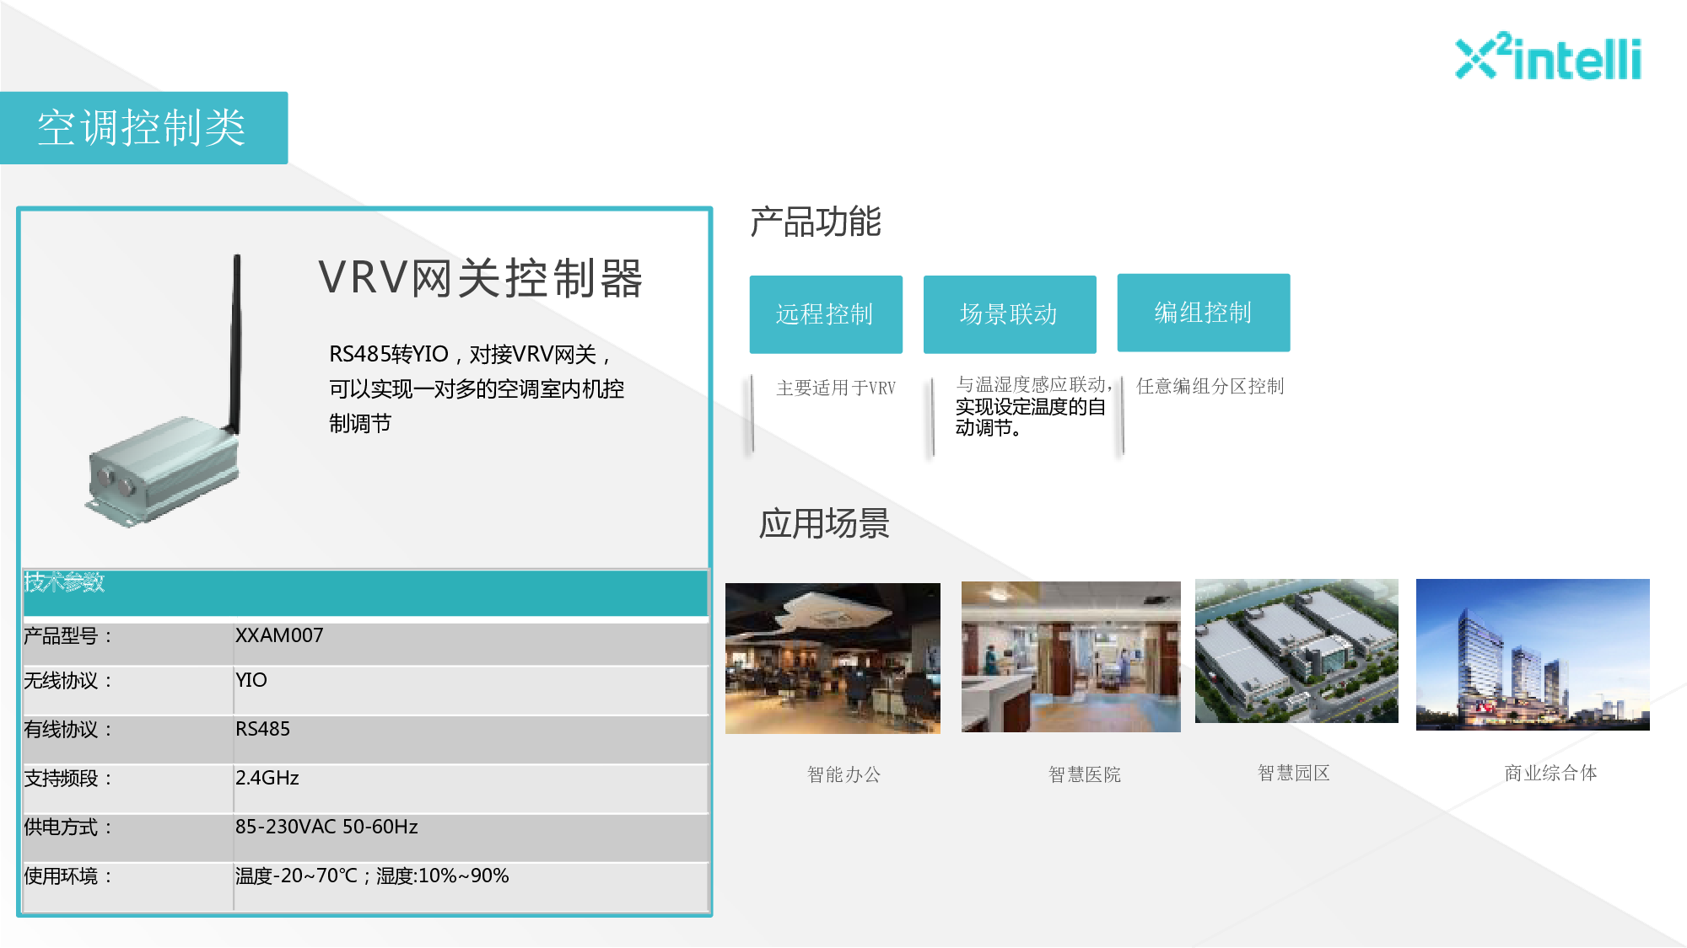Click the 远程控制 feature button
This screenshot has height=948, width=1687.
point(826,314)
